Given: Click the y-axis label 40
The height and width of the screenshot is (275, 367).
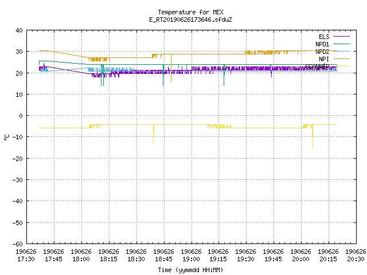Looking at the screenshot, I should pos(19,30).
